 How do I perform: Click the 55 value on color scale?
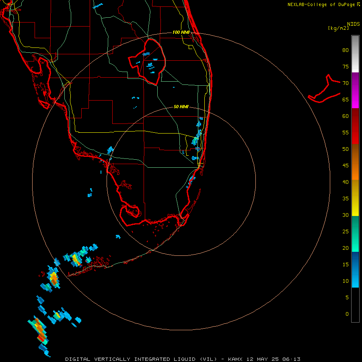346,132
